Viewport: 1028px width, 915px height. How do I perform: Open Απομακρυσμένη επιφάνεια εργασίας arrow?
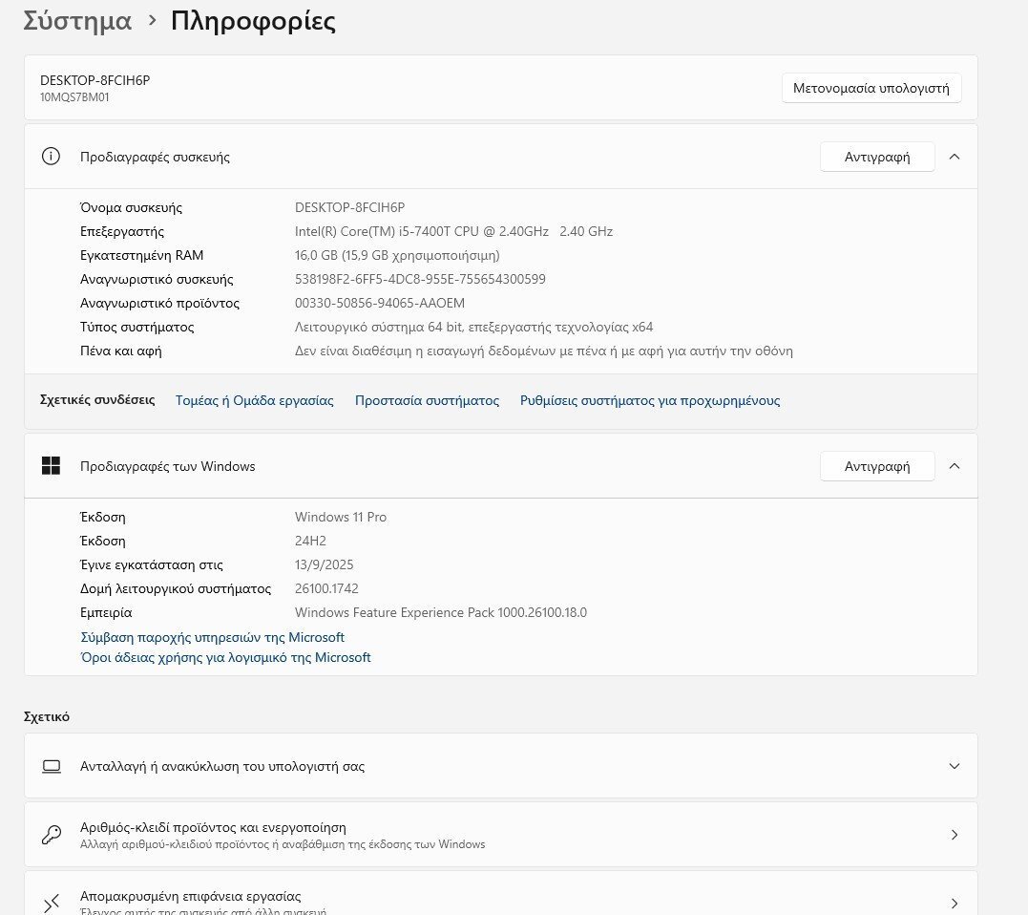(955, 904)
